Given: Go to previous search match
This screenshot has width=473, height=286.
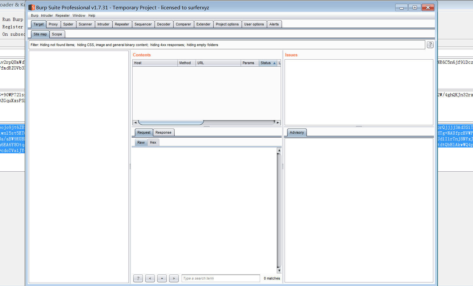Looking at the screenshot, I should (150, 278).
